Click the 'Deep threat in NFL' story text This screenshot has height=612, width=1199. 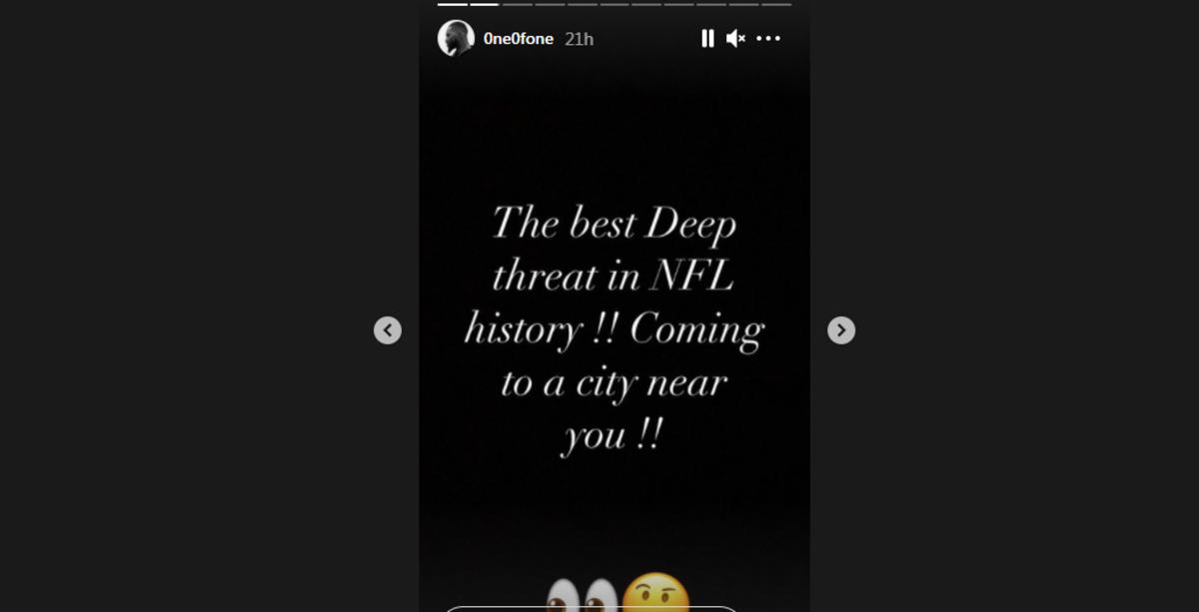click(613, 250)
